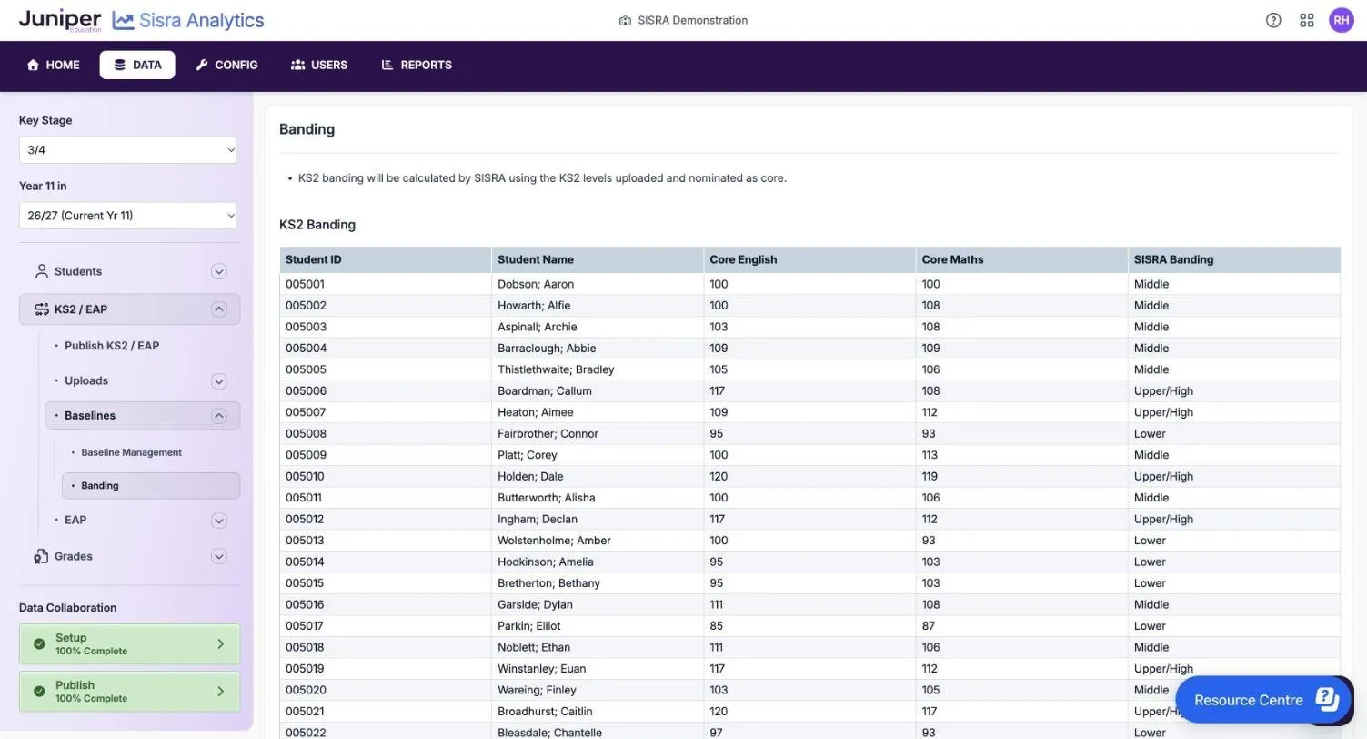Go to the HOME tab

53,65
